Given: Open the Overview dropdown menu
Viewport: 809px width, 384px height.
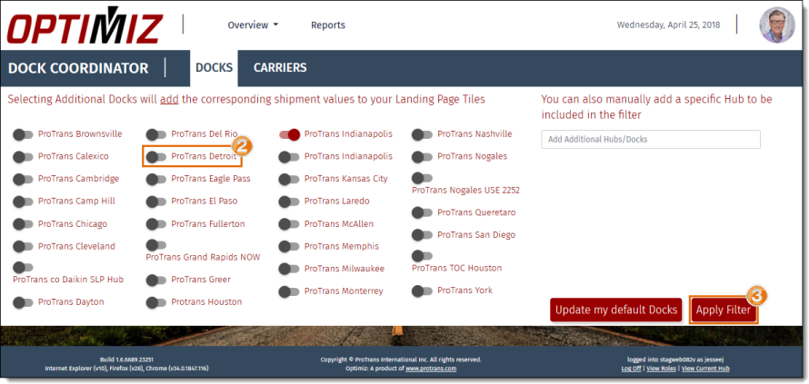Looking at the screenshot, I should pos(253,25).
